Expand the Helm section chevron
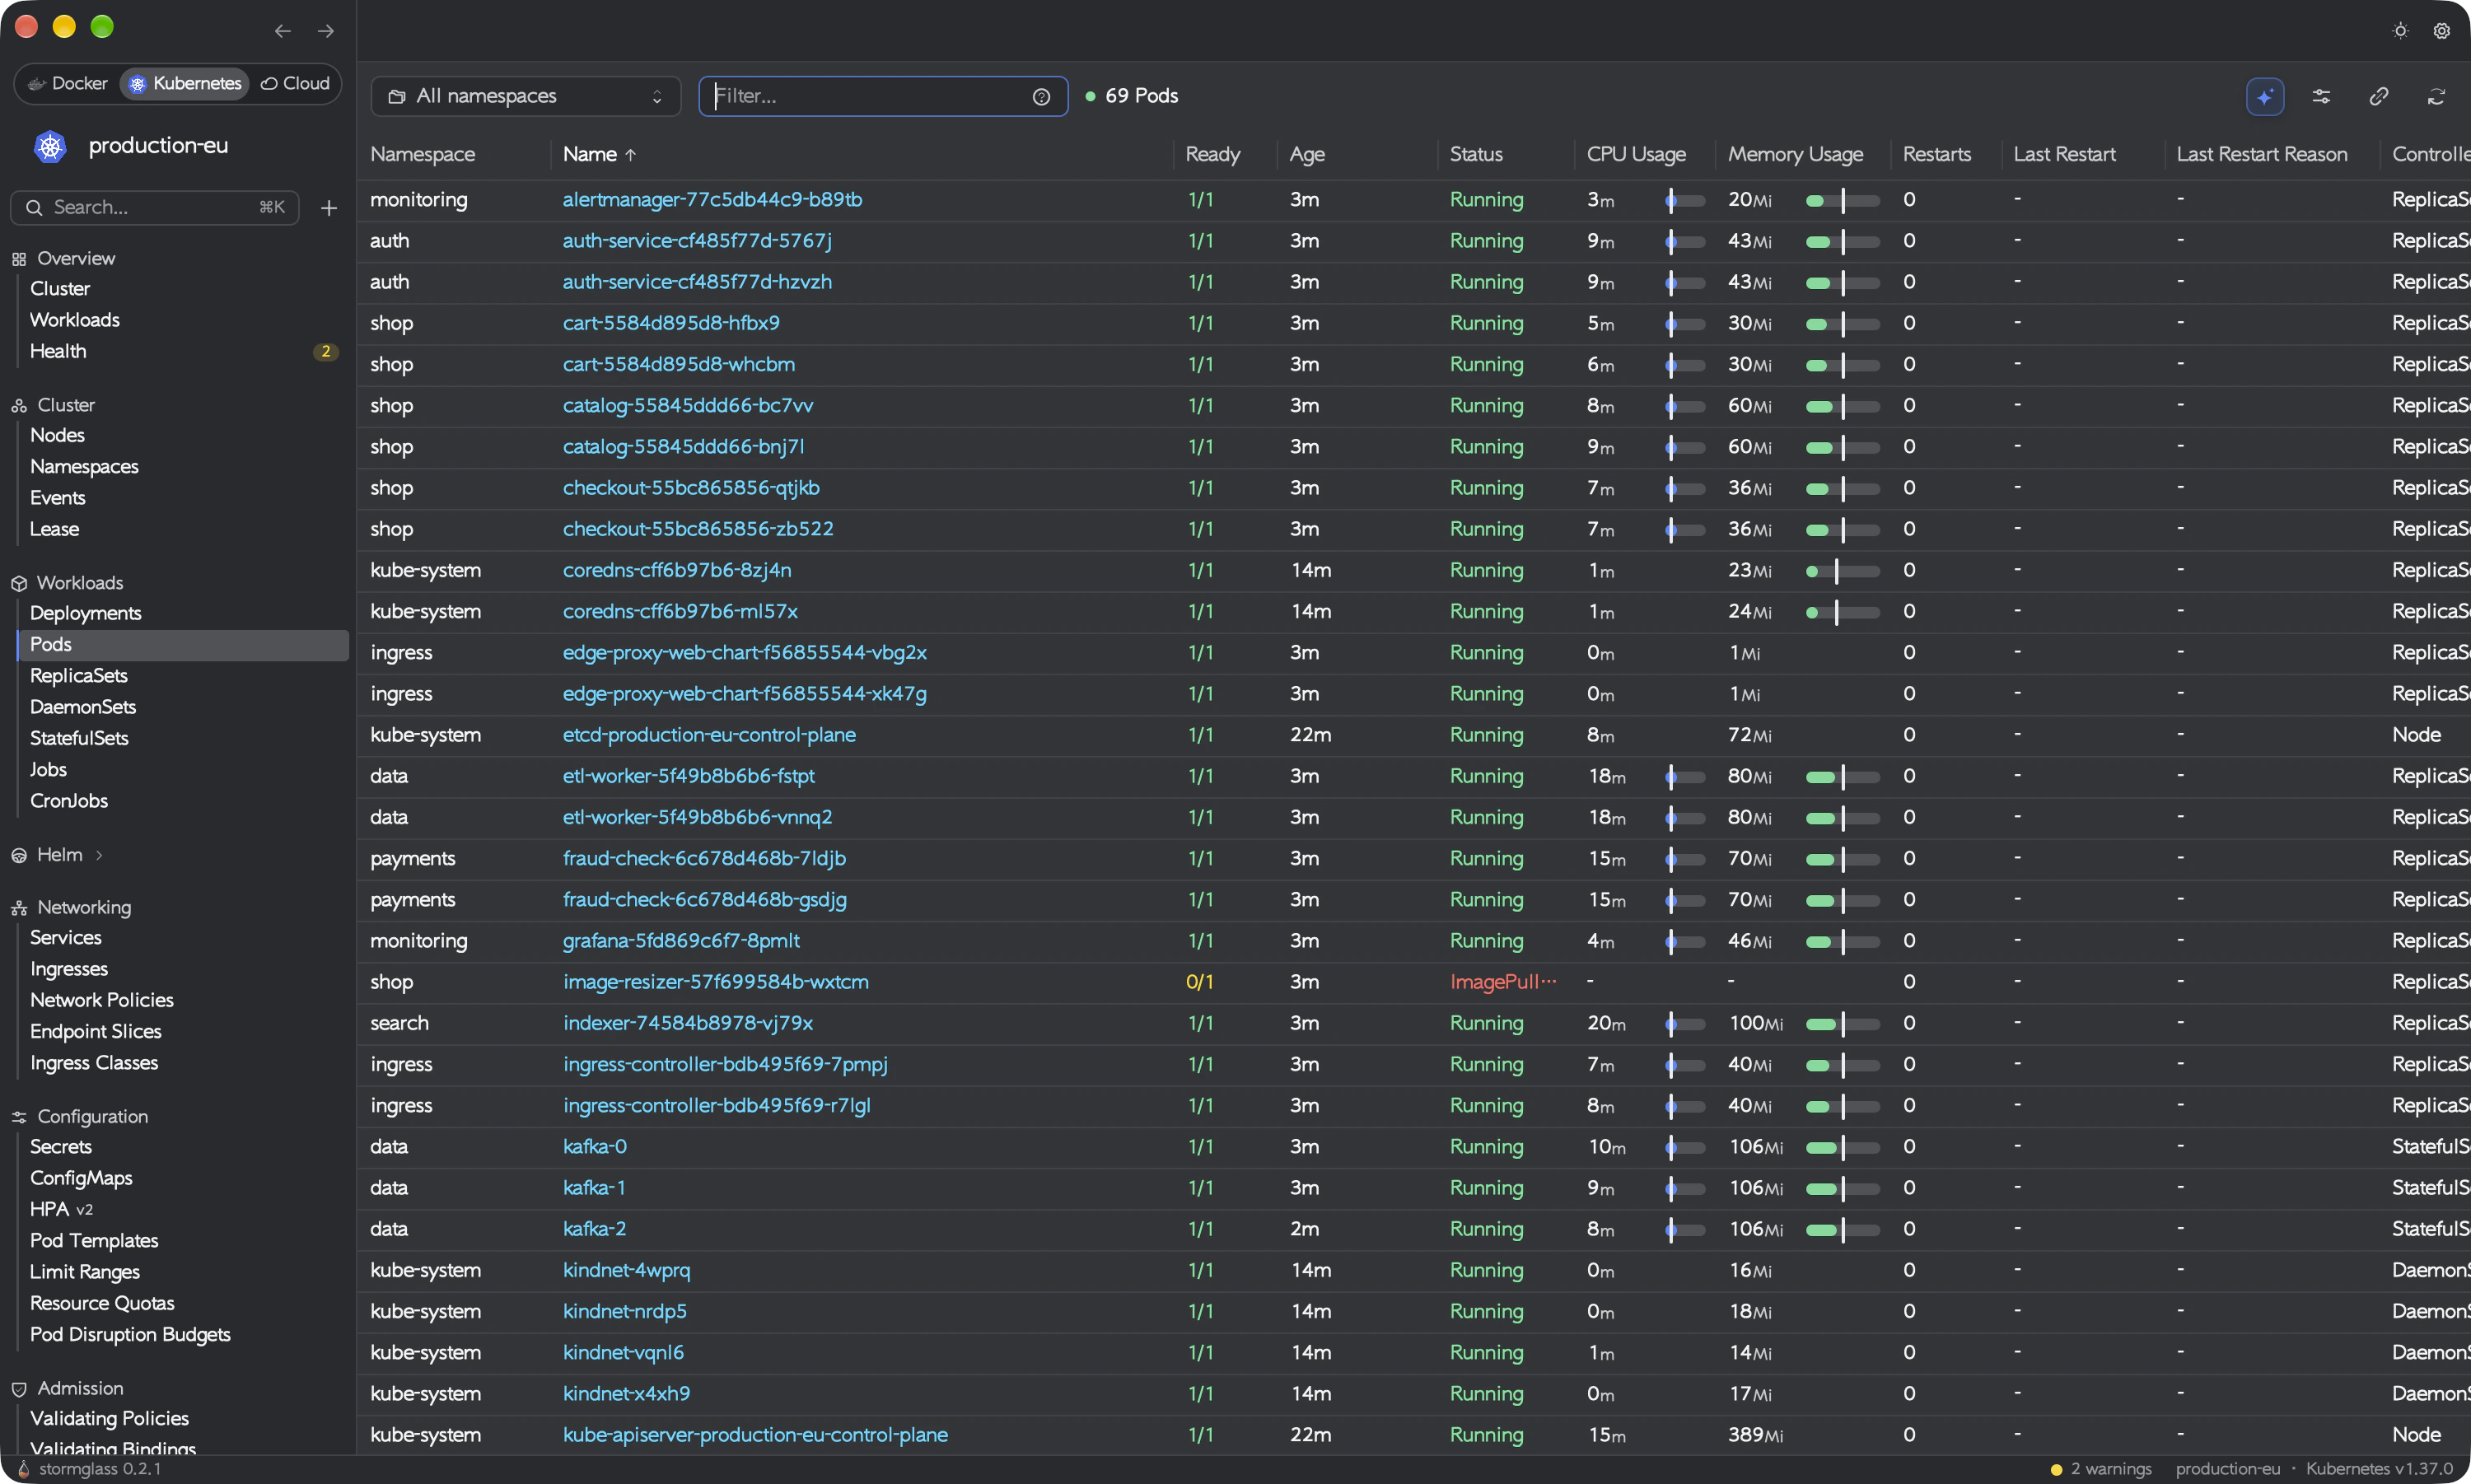The width and height of the screenshot is (2471, 1484). (99, 855)
